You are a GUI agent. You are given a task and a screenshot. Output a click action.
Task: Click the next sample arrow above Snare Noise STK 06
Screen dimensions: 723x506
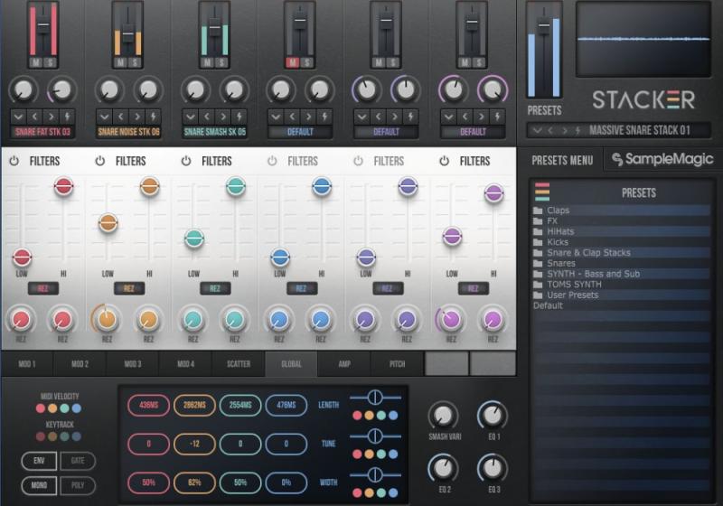(136, 117)
